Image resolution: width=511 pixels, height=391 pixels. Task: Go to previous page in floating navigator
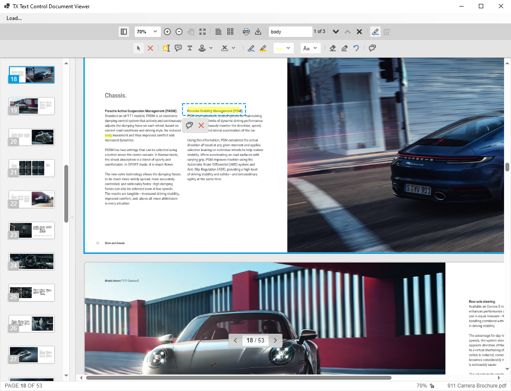[x=236, y=341]
